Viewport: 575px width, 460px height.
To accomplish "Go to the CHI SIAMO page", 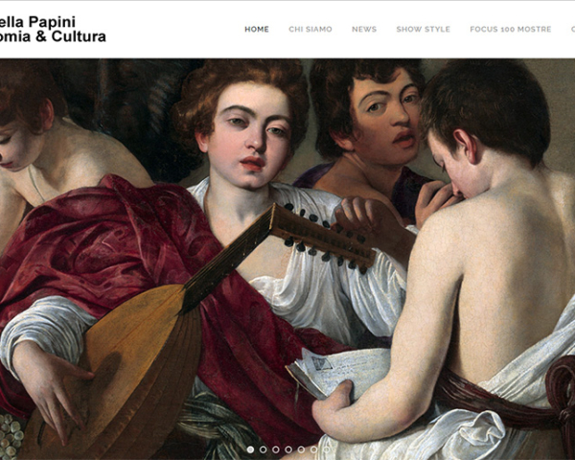I will click(310, 30).
